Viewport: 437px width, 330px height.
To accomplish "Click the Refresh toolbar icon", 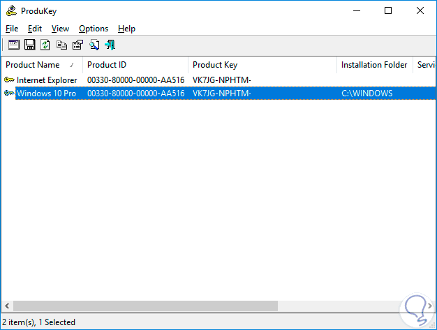I will point(45,45).
